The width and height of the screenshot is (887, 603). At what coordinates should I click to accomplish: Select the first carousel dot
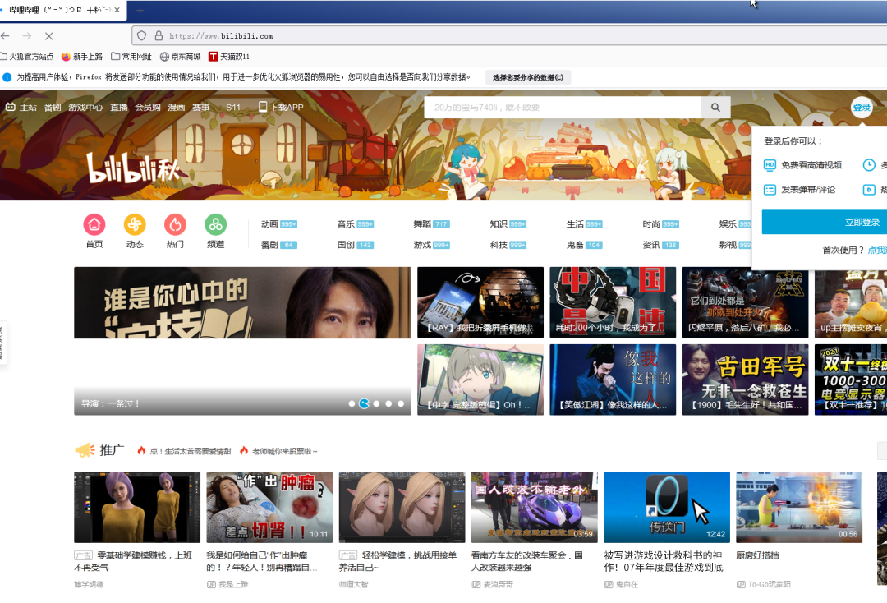(352, 404)
